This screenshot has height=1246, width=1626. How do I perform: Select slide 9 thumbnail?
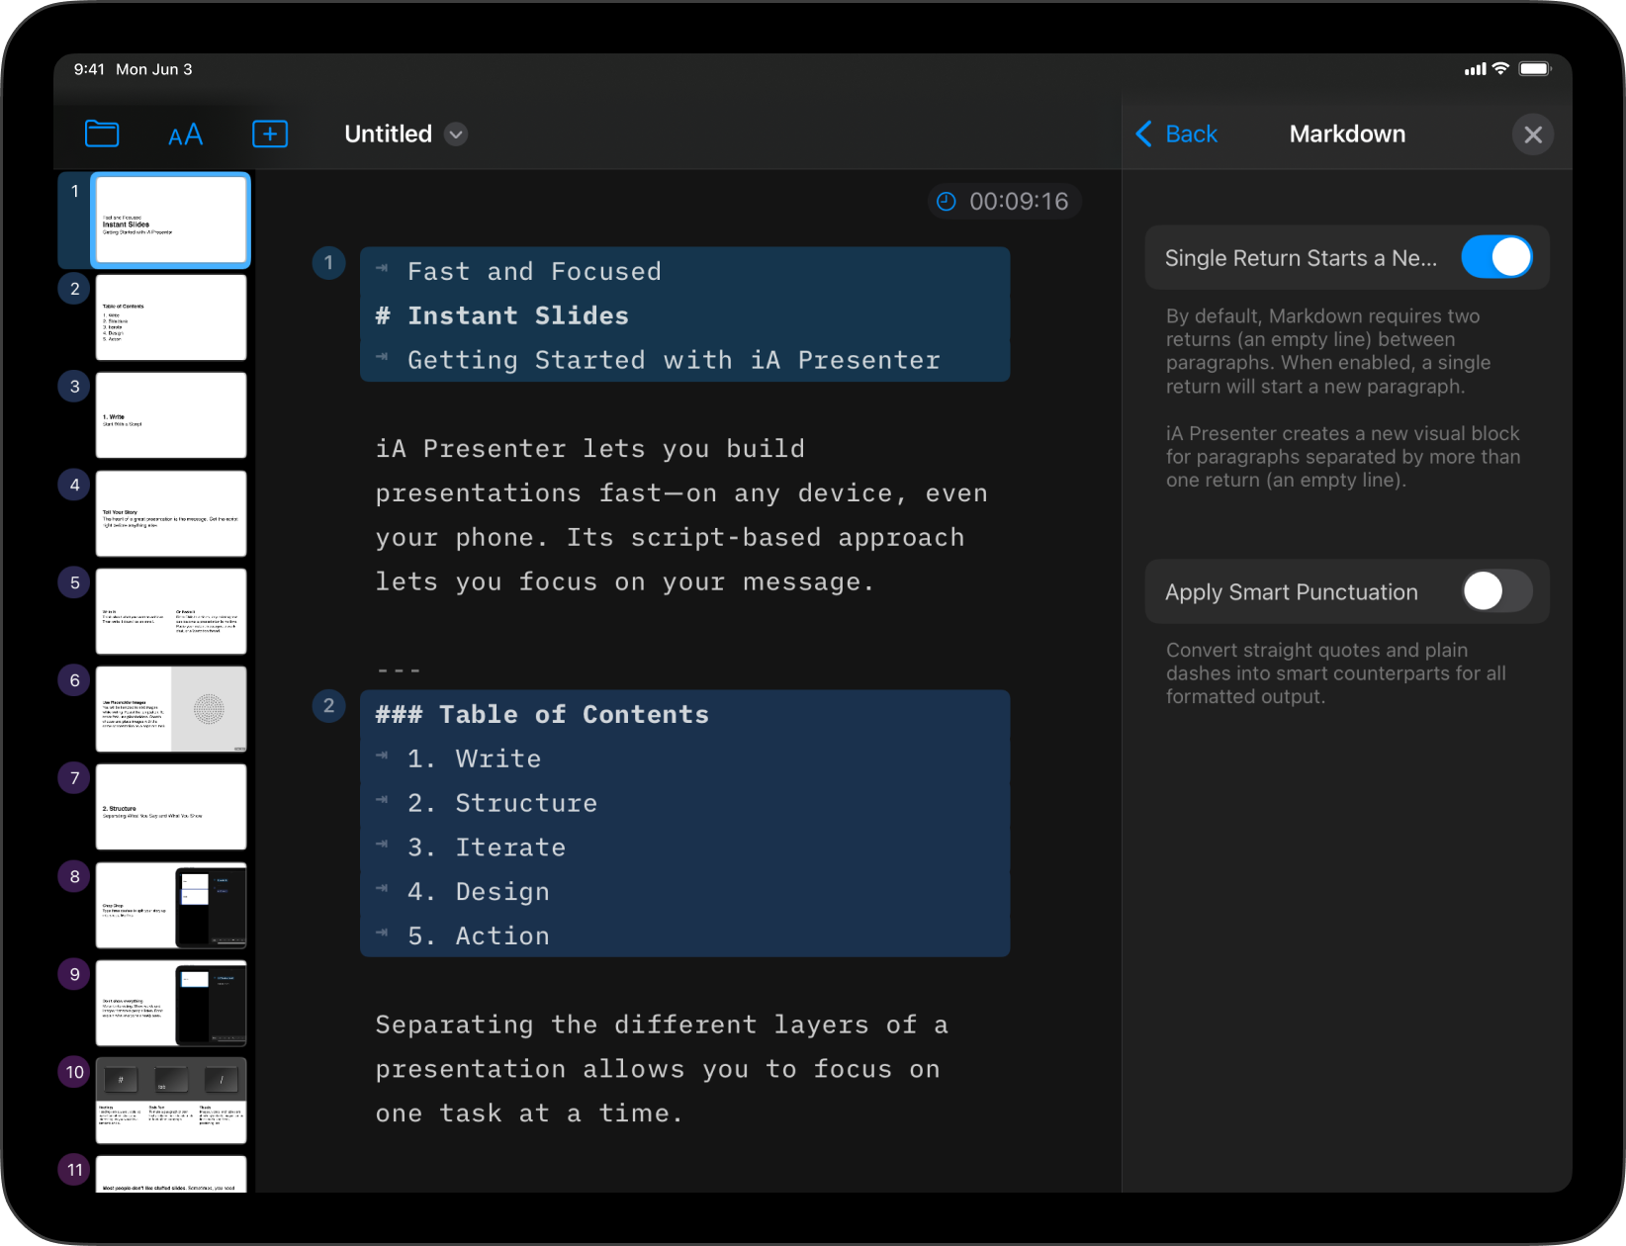point(171,1003)
